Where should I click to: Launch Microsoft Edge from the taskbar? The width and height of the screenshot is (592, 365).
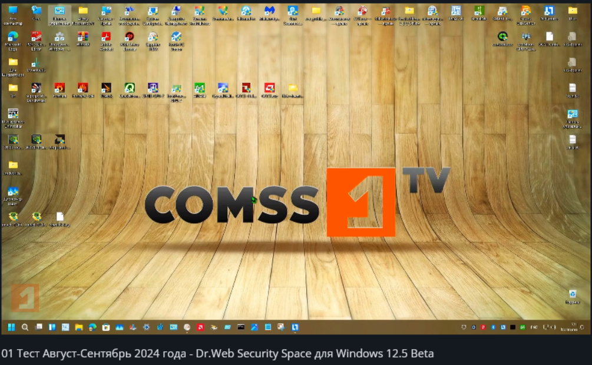pos(92,327)
